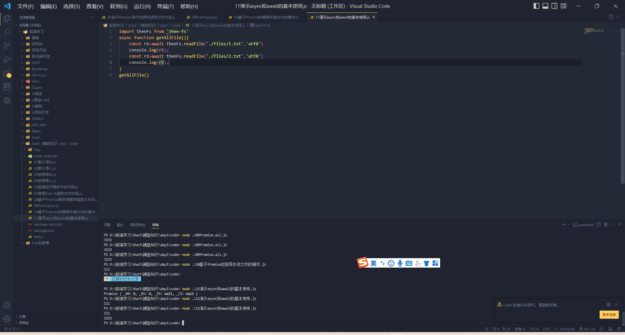Open the Manage gear in activity bar
The height and width of the screenshot is (335, 625).
(x=7, y=319)
